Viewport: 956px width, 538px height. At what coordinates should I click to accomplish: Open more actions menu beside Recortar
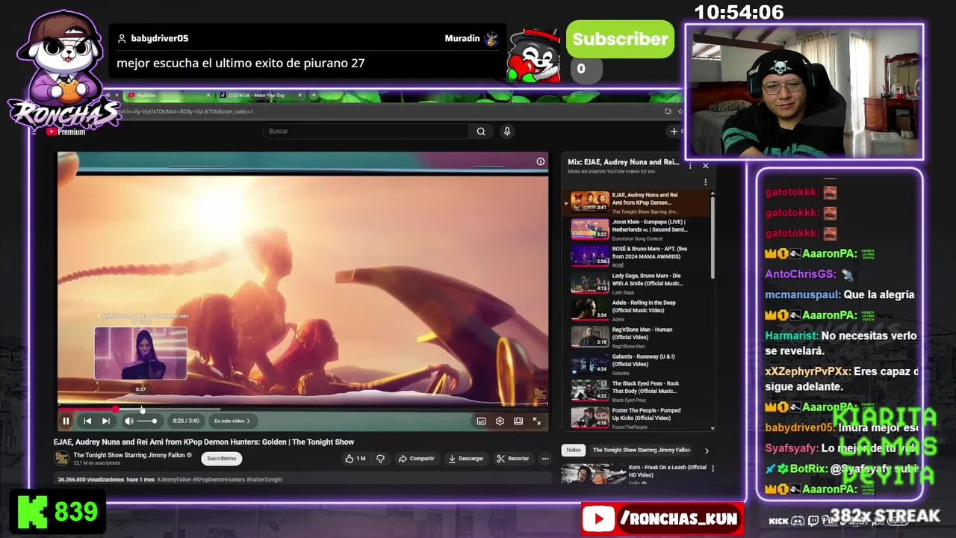pyautogui.click(x=545, y=458)
